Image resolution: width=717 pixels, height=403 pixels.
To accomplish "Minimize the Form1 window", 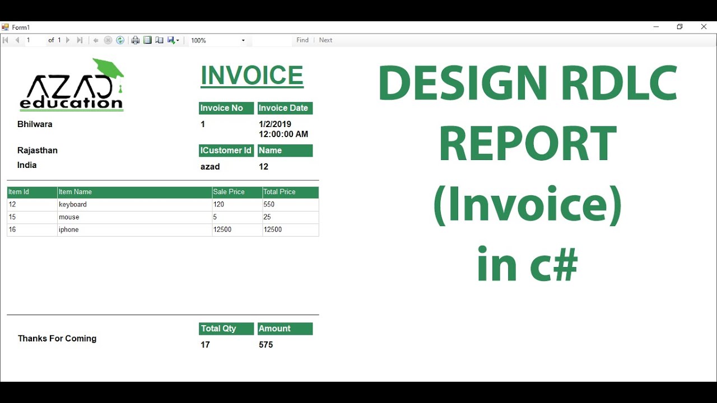I will 656,27.
